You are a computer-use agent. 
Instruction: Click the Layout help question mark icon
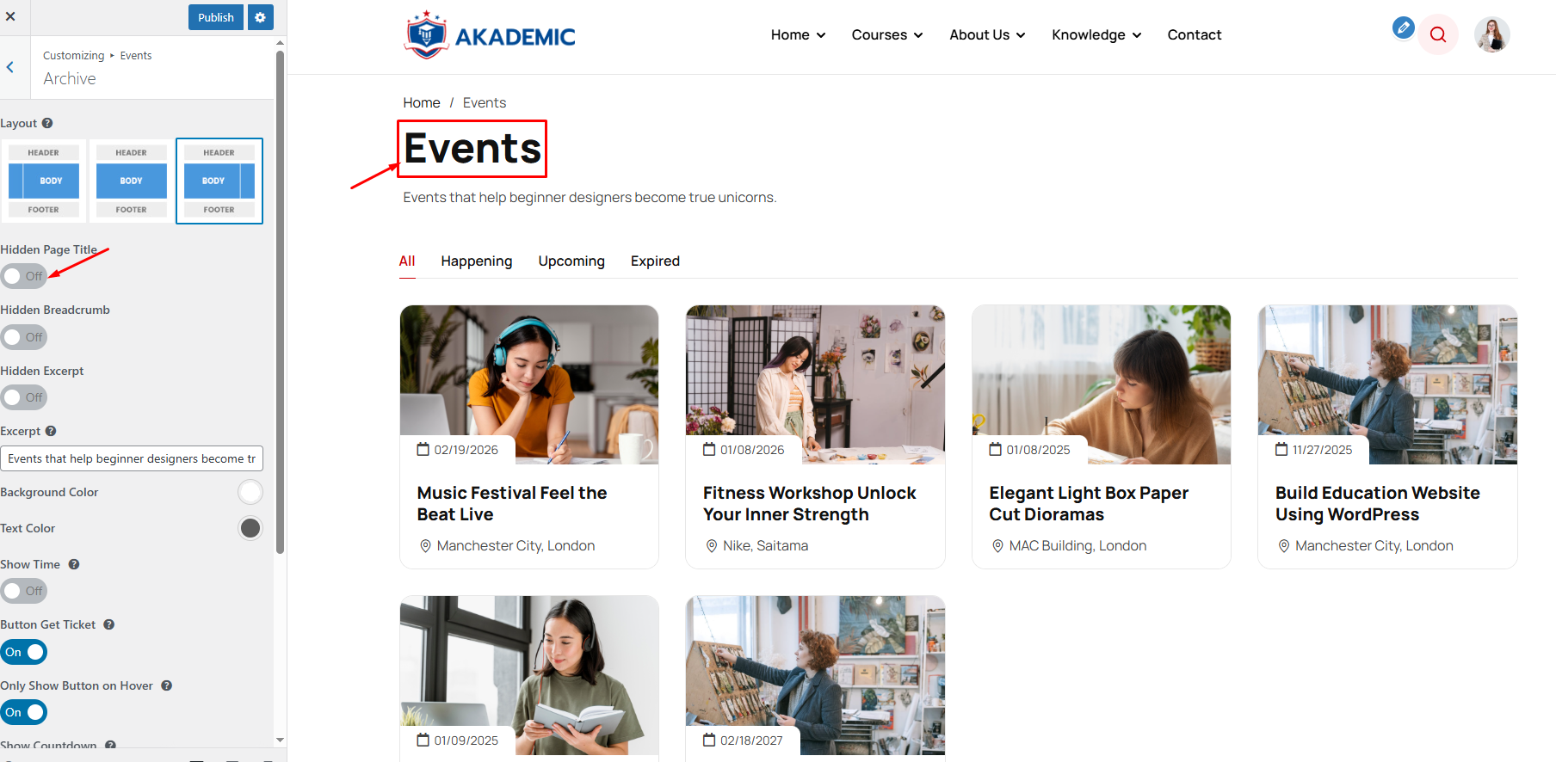[x=47, y=123]
